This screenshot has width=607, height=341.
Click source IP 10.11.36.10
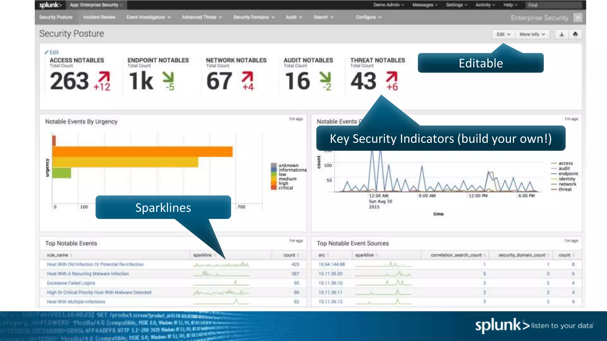(330, 283)
